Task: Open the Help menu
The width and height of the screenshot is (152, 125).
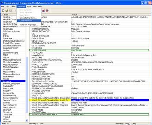Action: click(x=40, y=6)
